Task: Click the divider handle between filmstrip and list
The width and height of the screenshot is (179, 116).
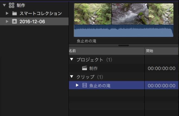Action: tap(124, 45)
